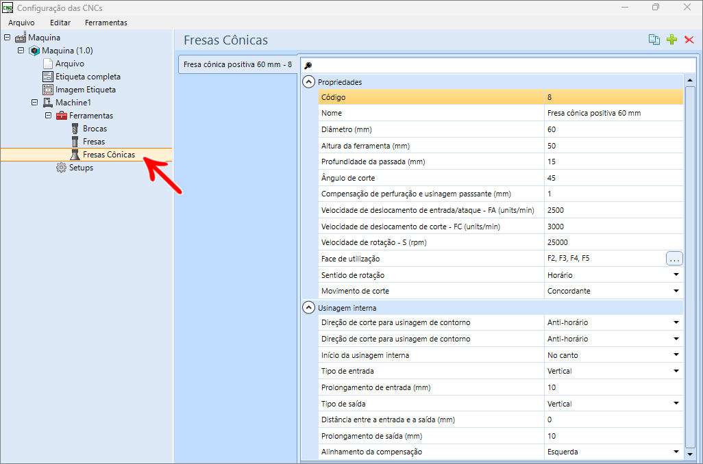Image resolution: width=703 pixels, height=464 pixels.
Task: Click the Setups gear icon
Action: coord(61,168)
